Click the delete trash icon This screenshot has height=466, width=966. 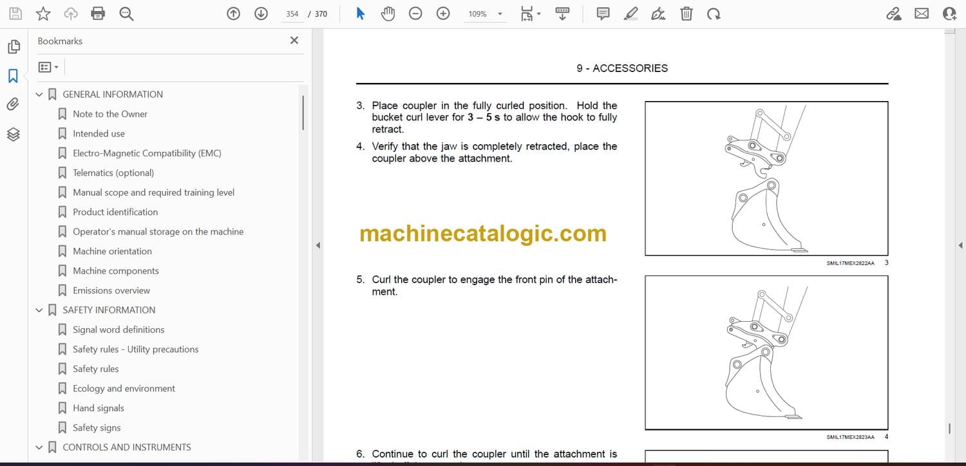[687, 14]
